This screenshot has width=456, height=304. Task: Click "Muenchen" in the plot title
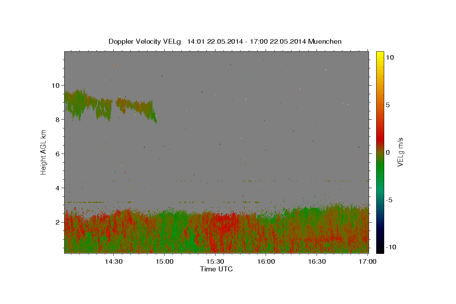coord(325,41)
